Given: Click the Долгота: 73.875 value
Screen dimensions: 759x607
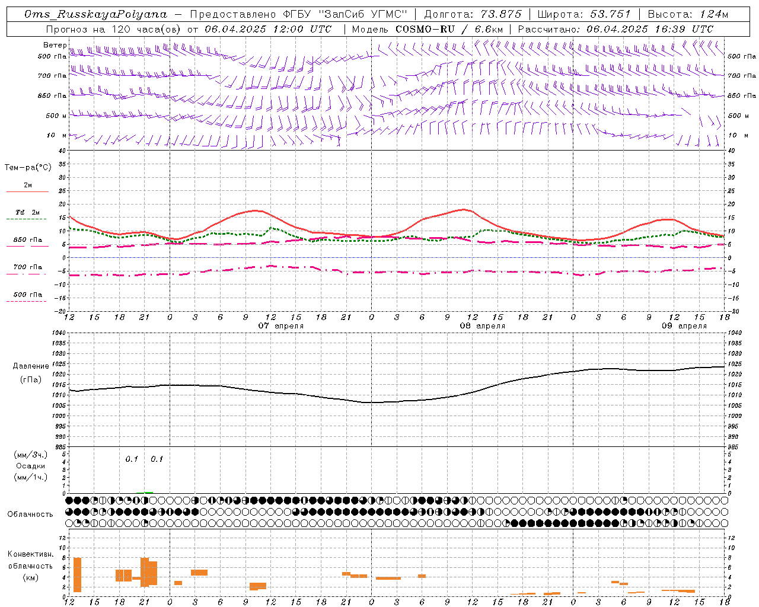Looking at the screenshot, I should (x=473, y=14).
